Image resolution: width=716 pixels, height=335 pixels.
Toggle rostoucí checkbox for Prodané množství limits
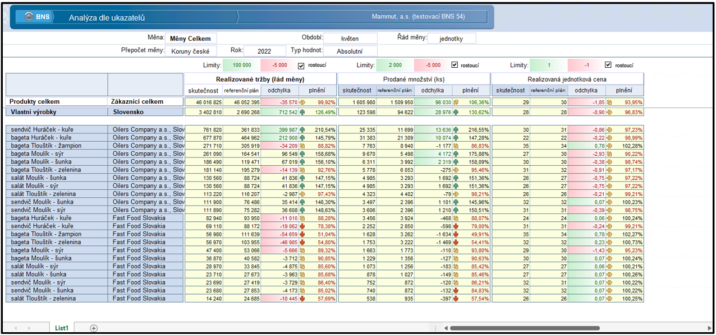455,65
